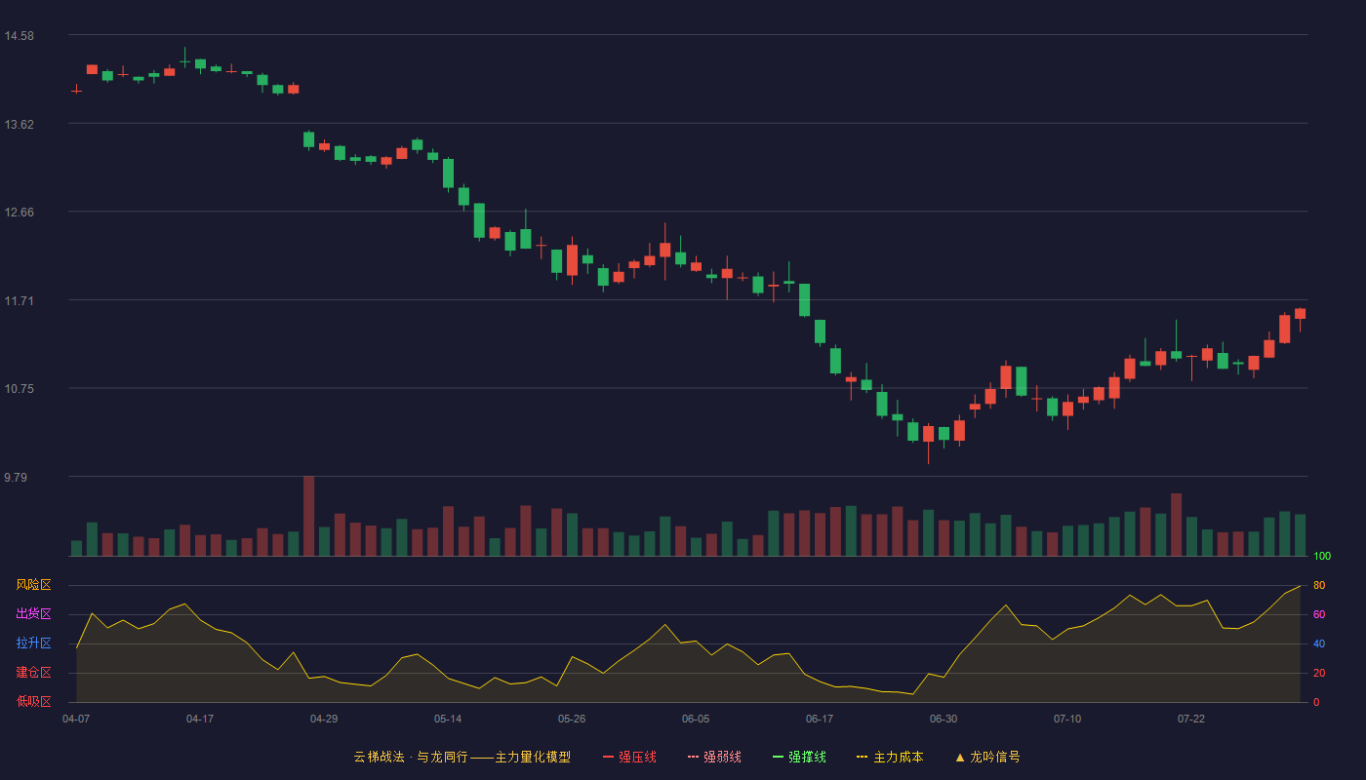This screenshot has height=780, width=1366.
Task: Select the 风险区 zone label
Action: tap(33, 585)
